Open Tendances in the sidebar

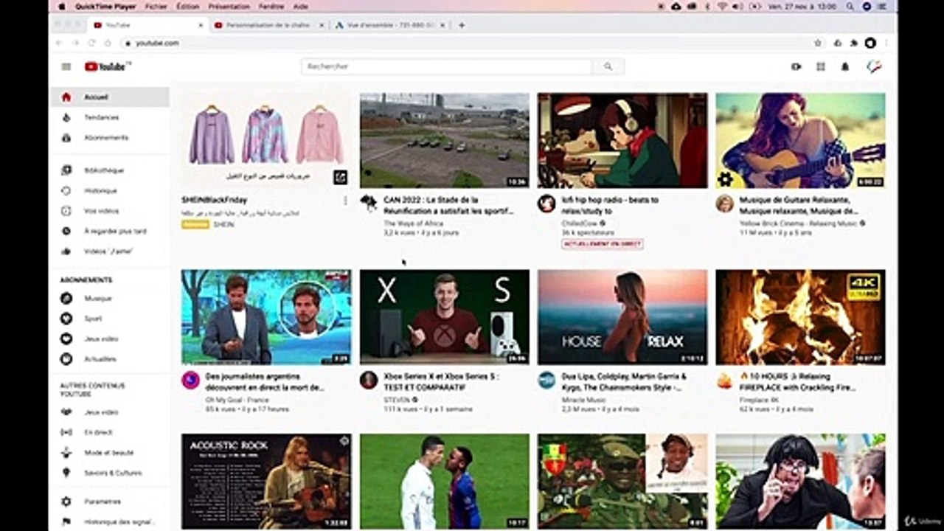coord(110,117)
